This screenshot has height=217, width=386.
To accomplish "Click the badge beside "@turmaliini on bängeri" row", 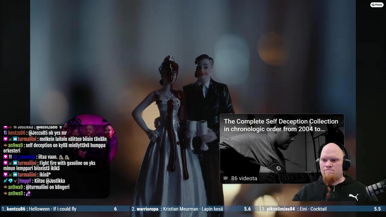I will click(x=5, y=187).
